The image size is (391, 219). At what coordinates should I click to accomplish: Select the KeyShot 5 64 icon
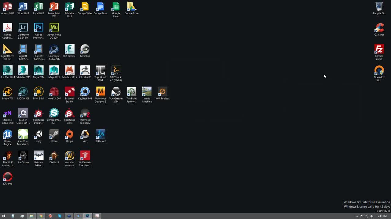click(x=85, y=94)
